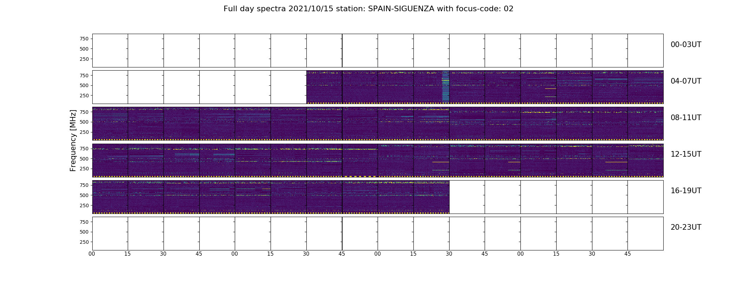Click the 500 tick of the 00-03UT row
This screenshot has height=281, width=737.
[x=84, y=49]
